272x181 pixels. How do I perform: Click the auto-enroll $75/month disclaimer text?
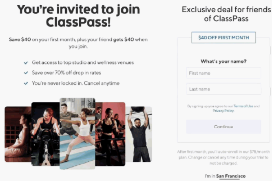(x=223, y=157)
